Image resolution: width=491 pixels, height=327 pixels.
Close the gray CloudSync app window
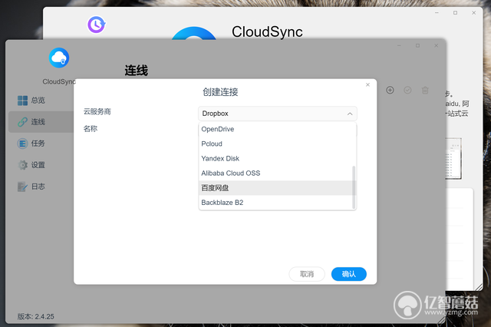(x=437, y=45)
